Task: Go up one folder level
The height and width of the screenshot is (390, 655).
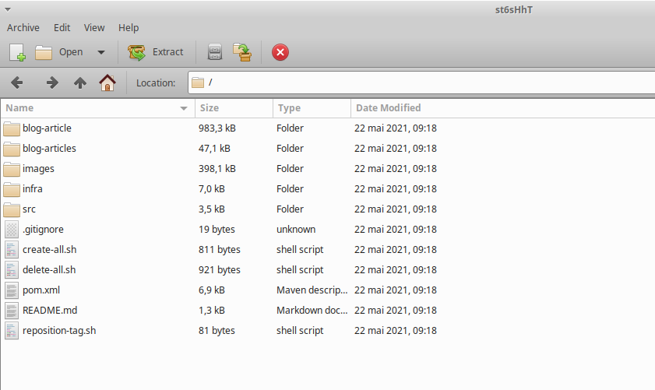Action: click(x=79, y=83)
